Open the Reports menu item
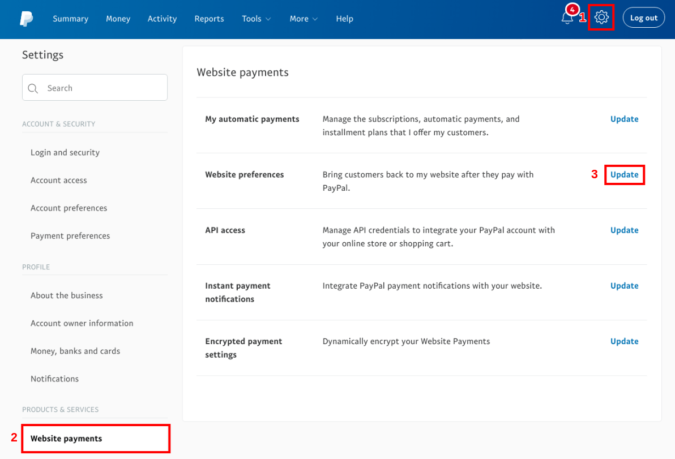The height and width of the screenshot is (459, 675). pyautogui.click(x=209, y=19)
